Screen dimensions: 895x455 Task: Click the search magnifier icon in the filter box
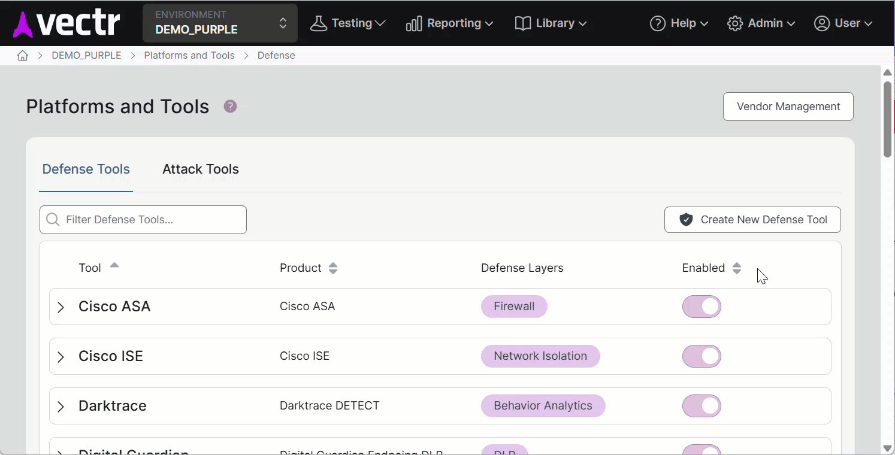53,220
